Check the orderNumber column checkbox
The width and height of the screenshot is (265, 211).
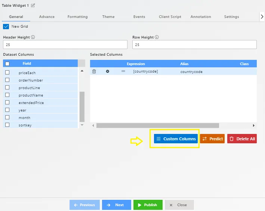coord(7,80)
